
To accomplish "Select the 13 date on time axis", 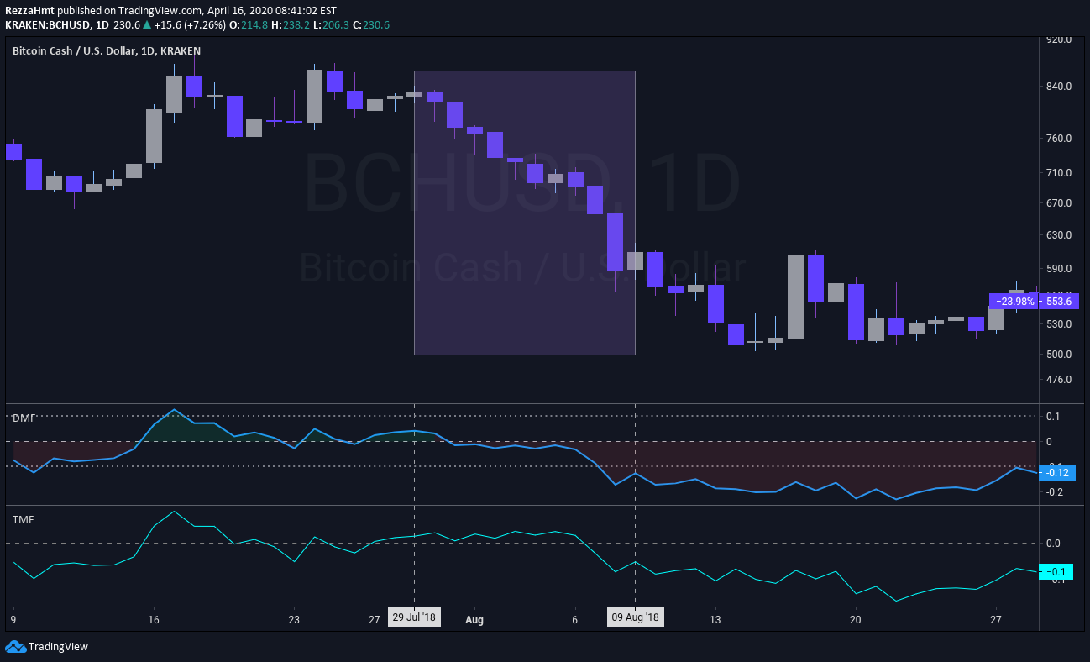I will (715, 619).
